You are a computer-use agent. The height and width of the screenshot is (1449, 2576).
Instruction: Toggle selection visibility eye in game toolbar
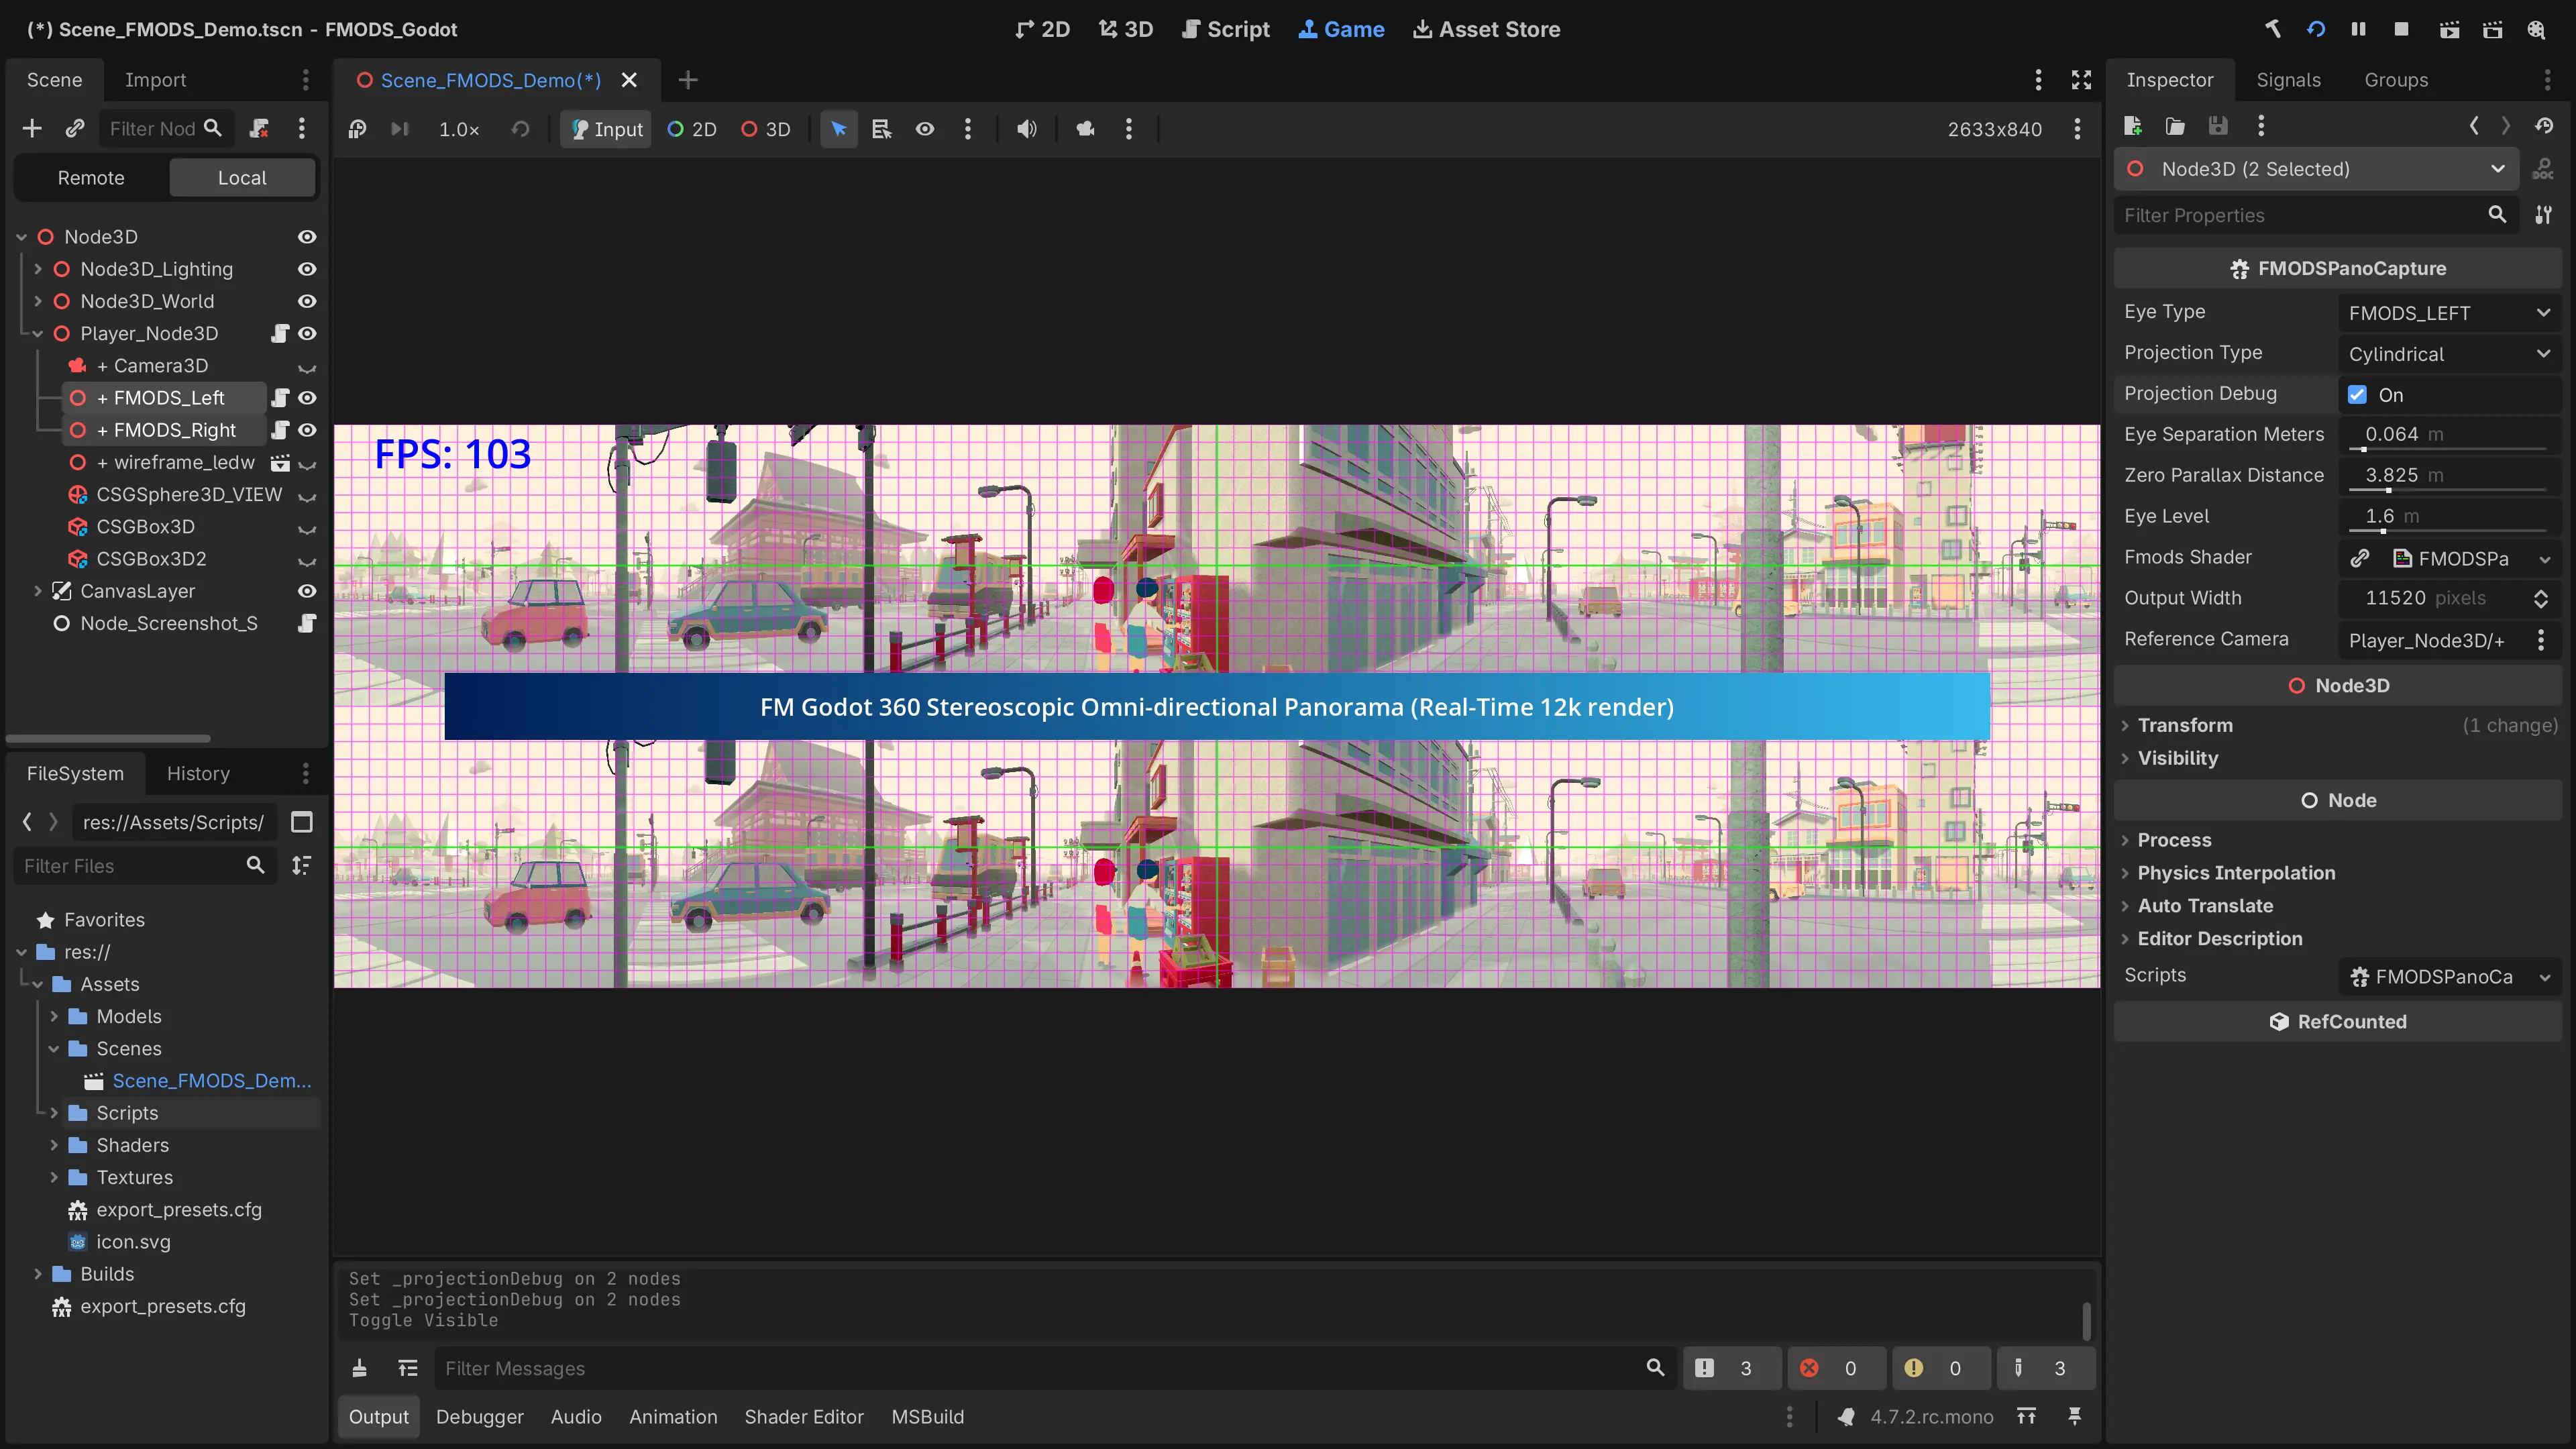[x=925, y=129]
